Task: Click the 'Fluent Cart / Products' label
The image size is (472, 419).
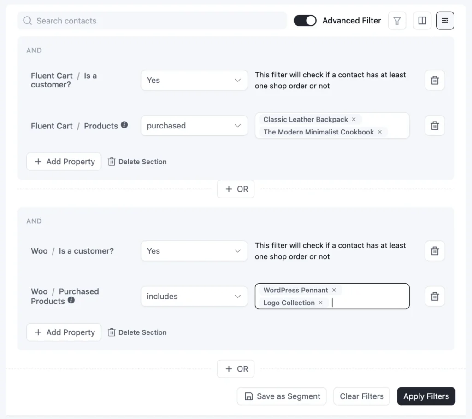Action: (x=74, y=126)
